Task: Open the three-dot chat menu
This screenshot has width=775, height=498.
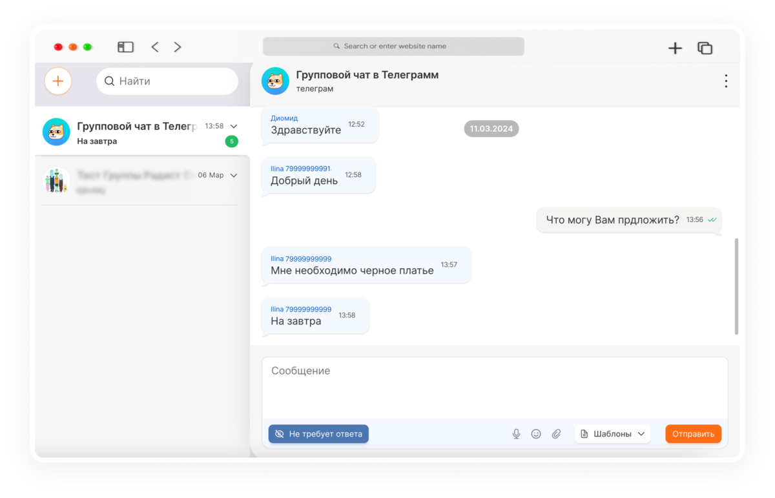Action: (726, 81)
